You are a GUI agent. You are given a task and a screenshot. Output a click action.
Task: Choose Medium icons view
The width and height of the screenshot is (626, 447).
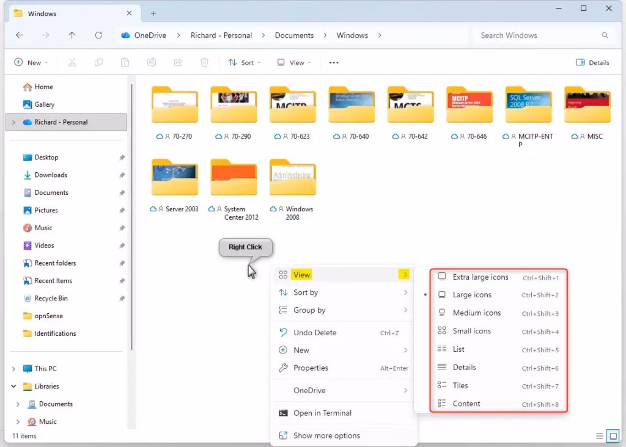(498, 313)
